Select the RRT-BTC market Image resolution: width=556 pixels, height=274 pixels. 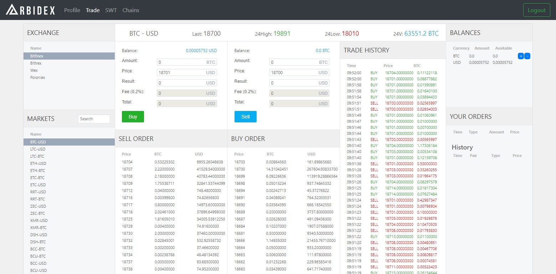coord(69,199)
